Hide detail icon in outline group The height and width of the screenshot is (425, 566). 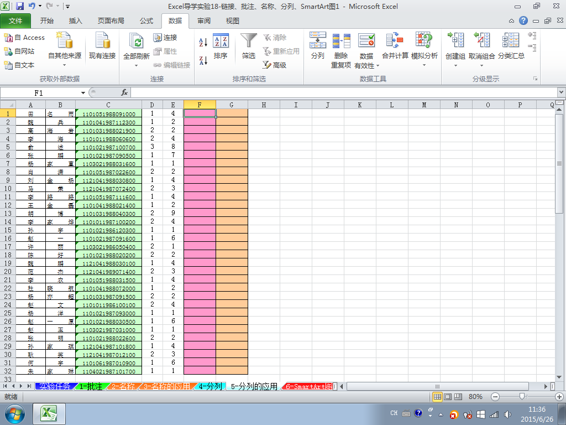pyautogui.click(x=532, y=48)
